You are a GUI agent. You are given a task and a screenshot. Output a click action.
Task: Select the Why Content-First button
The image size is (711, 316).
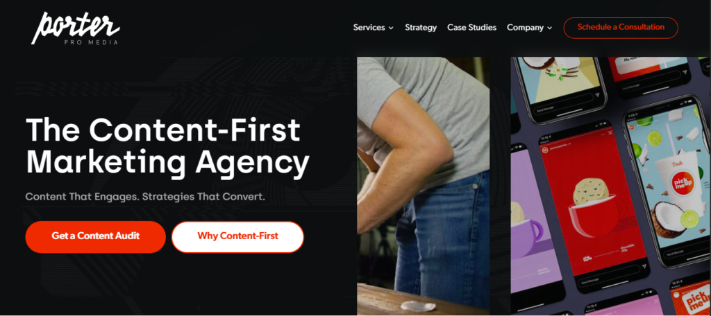tap(237, 237)
